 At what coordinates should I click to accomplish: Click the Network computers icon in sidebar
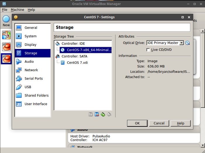point(19,70)
